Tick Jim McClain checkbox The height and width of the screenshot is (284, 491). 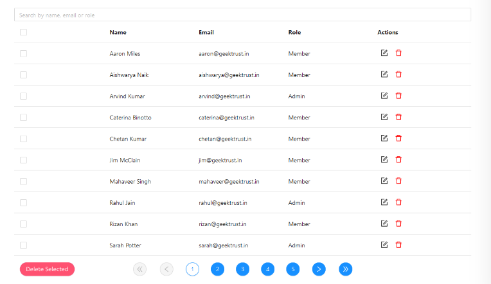tap(24, 160)
